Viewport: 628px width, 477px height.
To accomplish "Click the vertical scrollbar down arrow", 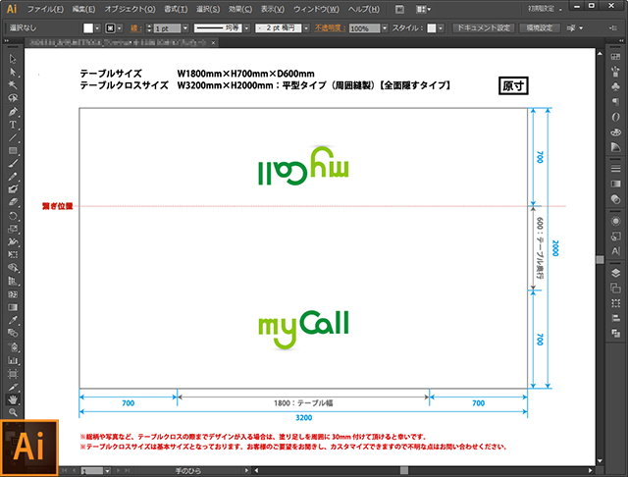I will tap(600, 461).
